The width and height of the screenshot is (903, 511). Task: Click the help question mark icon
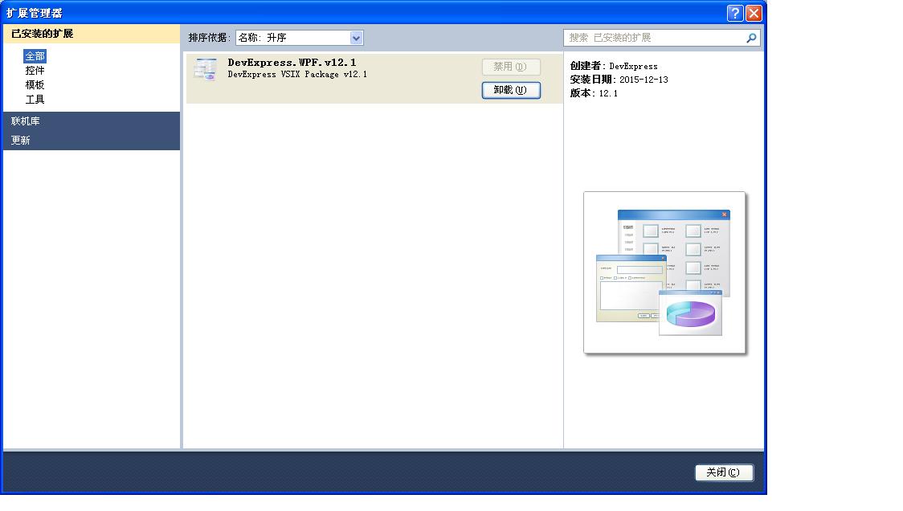[735, 13]
